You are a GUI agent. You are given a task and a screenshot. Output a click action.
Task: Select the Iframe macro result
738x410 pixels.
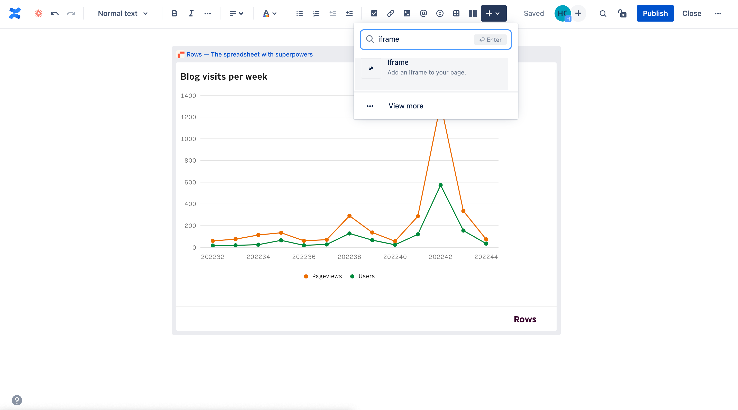[x=431, y=68]
